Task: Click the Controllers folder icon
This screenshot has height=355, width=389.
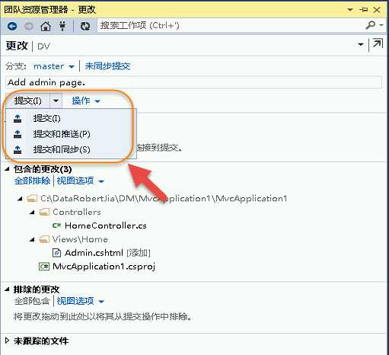Action: [44, 212]
